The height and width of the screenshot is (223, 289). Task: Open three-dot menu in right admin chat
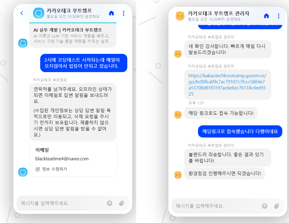[x=279, y=16]
